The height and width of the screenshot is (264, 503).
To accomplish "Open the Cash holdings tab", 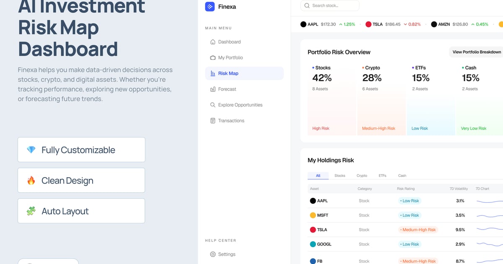I will pos(402,176).
